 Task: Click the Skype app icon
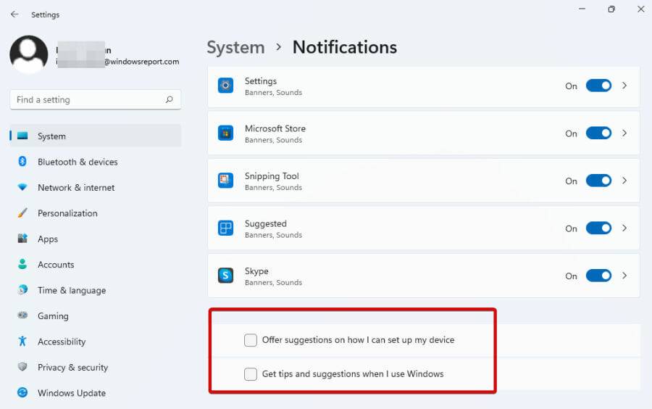coord(225,276)
